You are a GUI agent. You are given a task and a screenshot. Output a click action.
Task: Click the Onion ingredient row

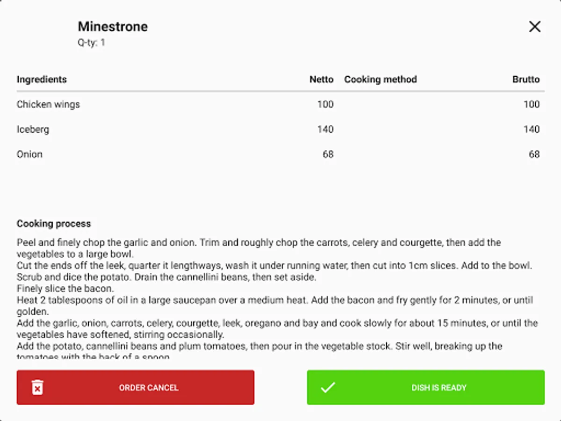click(x=29, y=154)
